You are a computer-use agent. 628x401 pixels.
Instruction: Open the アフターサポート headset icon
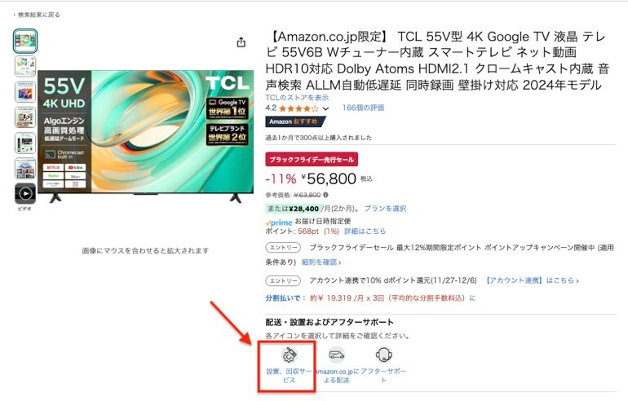[383, 355]
